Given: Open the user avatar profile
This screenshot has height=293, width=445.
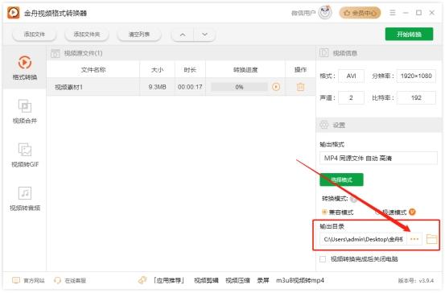Looking at the screenshot, I should tap(325, 13).
